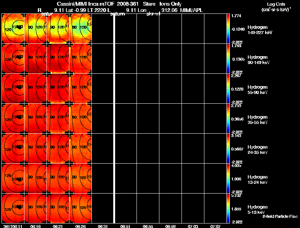
Task: Select the 55-90 keV image at 06:16
Action: pos(36,88)
